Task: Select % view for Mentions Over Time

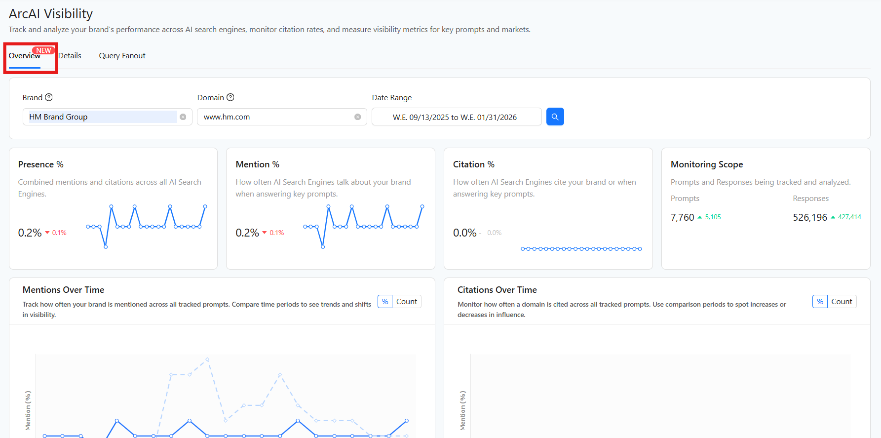Action: (385, 302)
